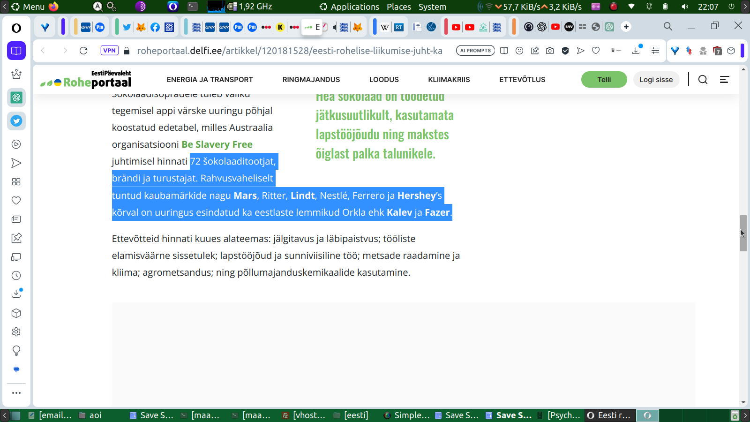Add page to bookmarks with heart icon in address bar
The height and width of the screenshot is (422, 750).
(596, 51)
